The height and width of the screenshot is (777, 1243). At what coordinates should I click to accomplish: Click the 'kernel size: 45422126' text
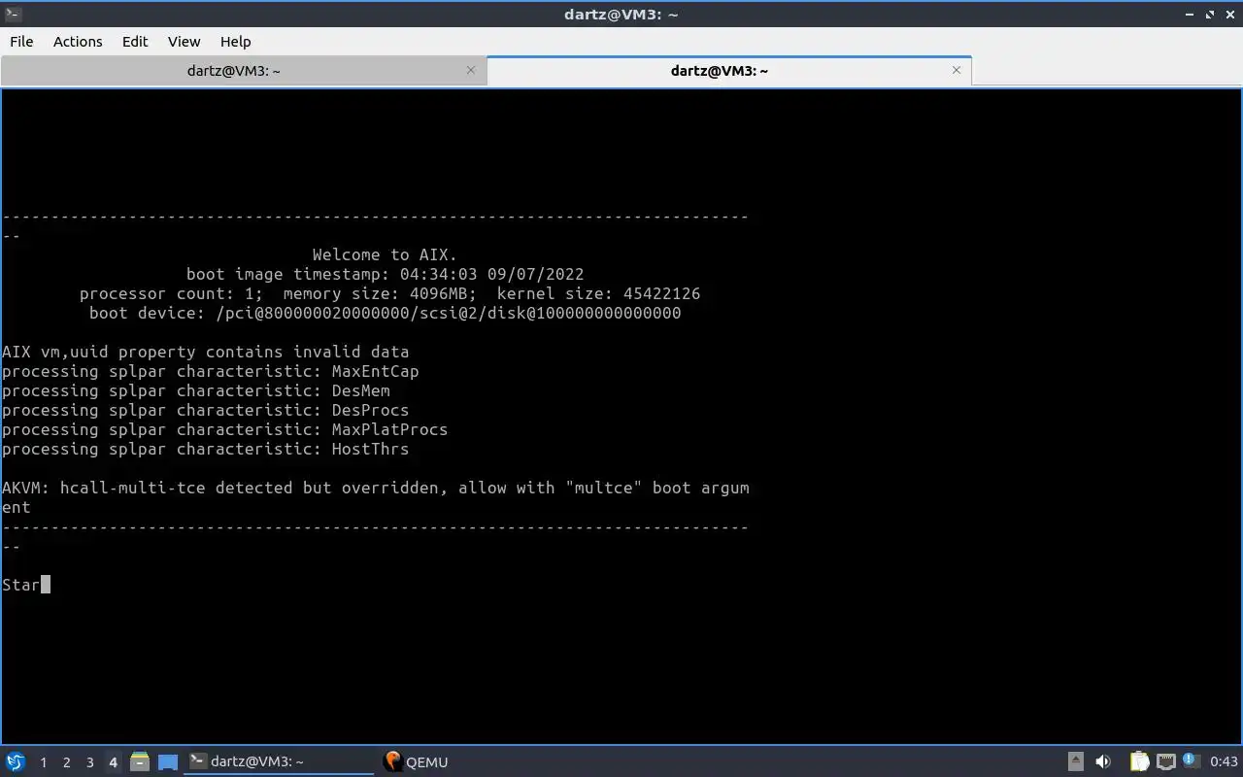click(598, 294)
